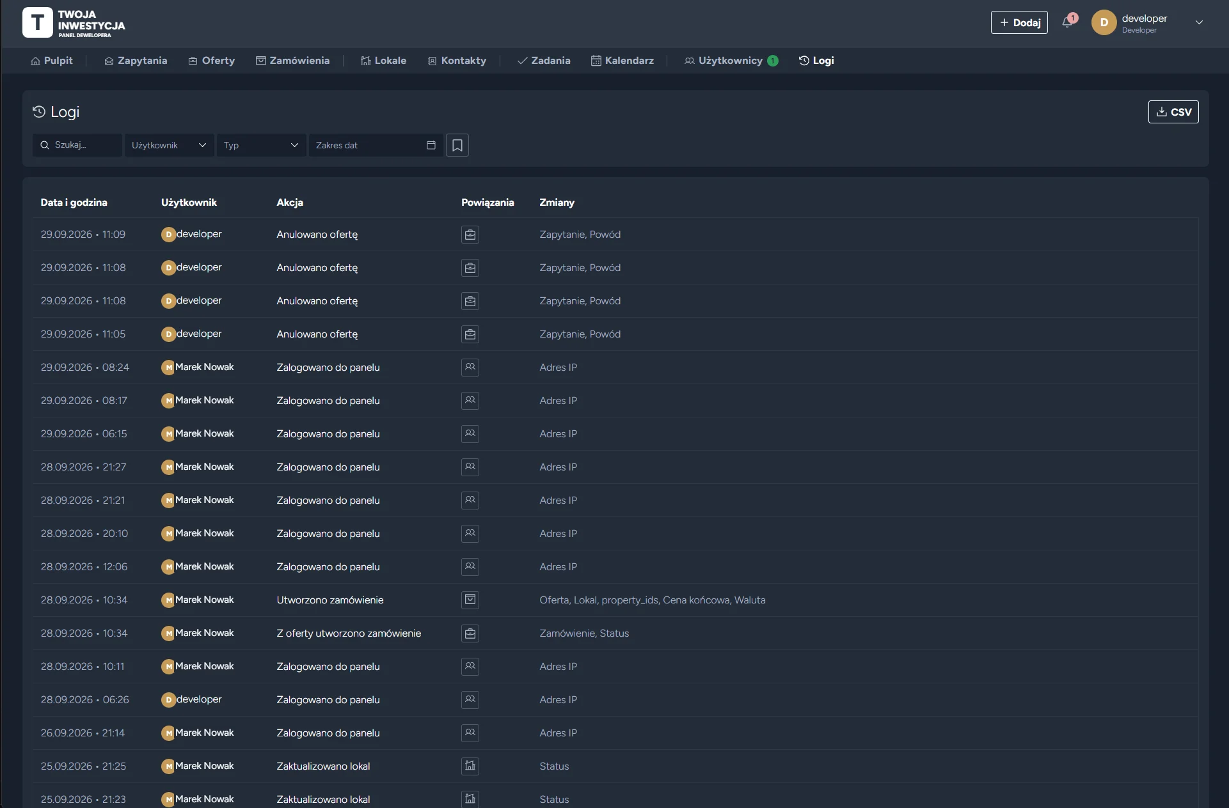Select the Logi tab
Viewport: 1229px width, 808px height.
pyautogui.click(x=816, y=61)
